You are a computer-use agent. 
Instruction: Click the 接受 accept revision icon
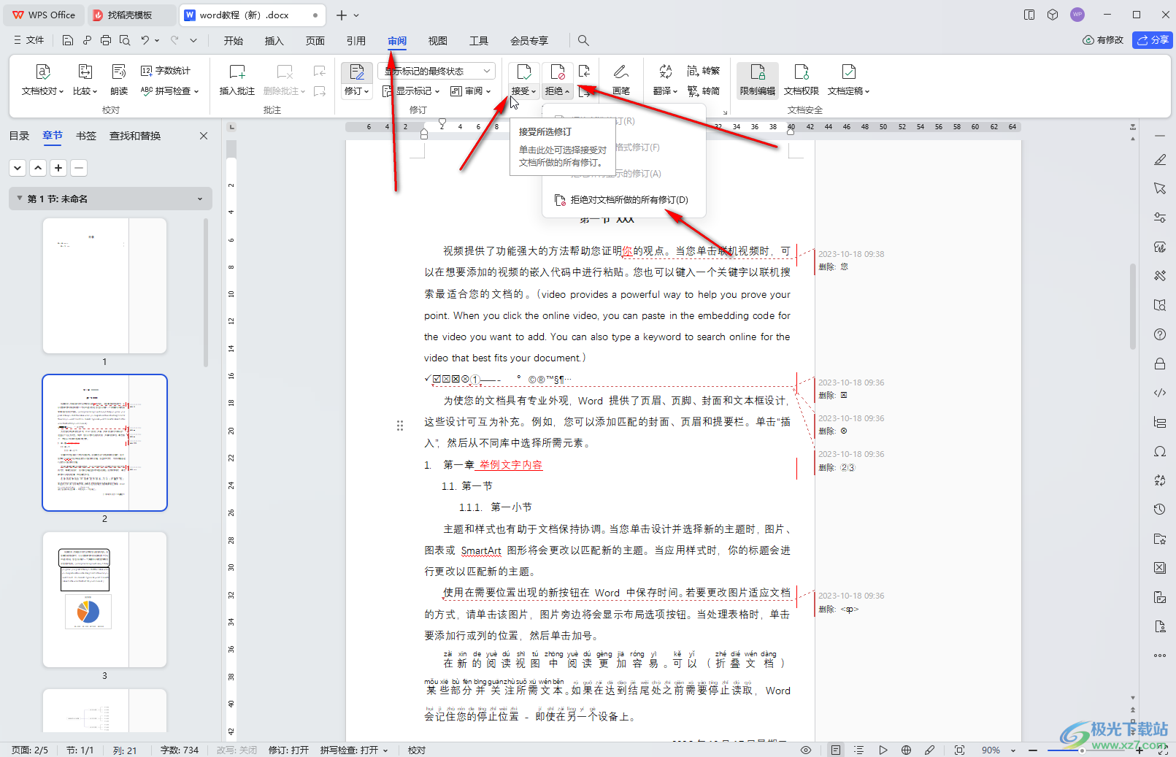(524, 72)
